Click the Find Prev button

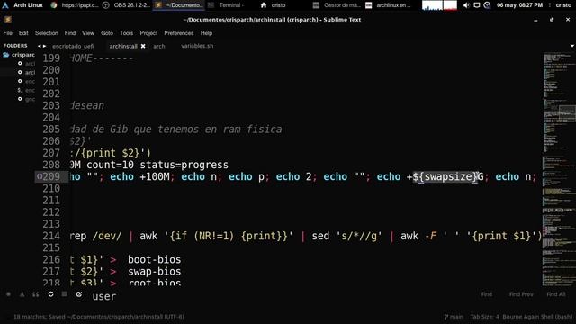pyautogui.click(x=521, y=294)
